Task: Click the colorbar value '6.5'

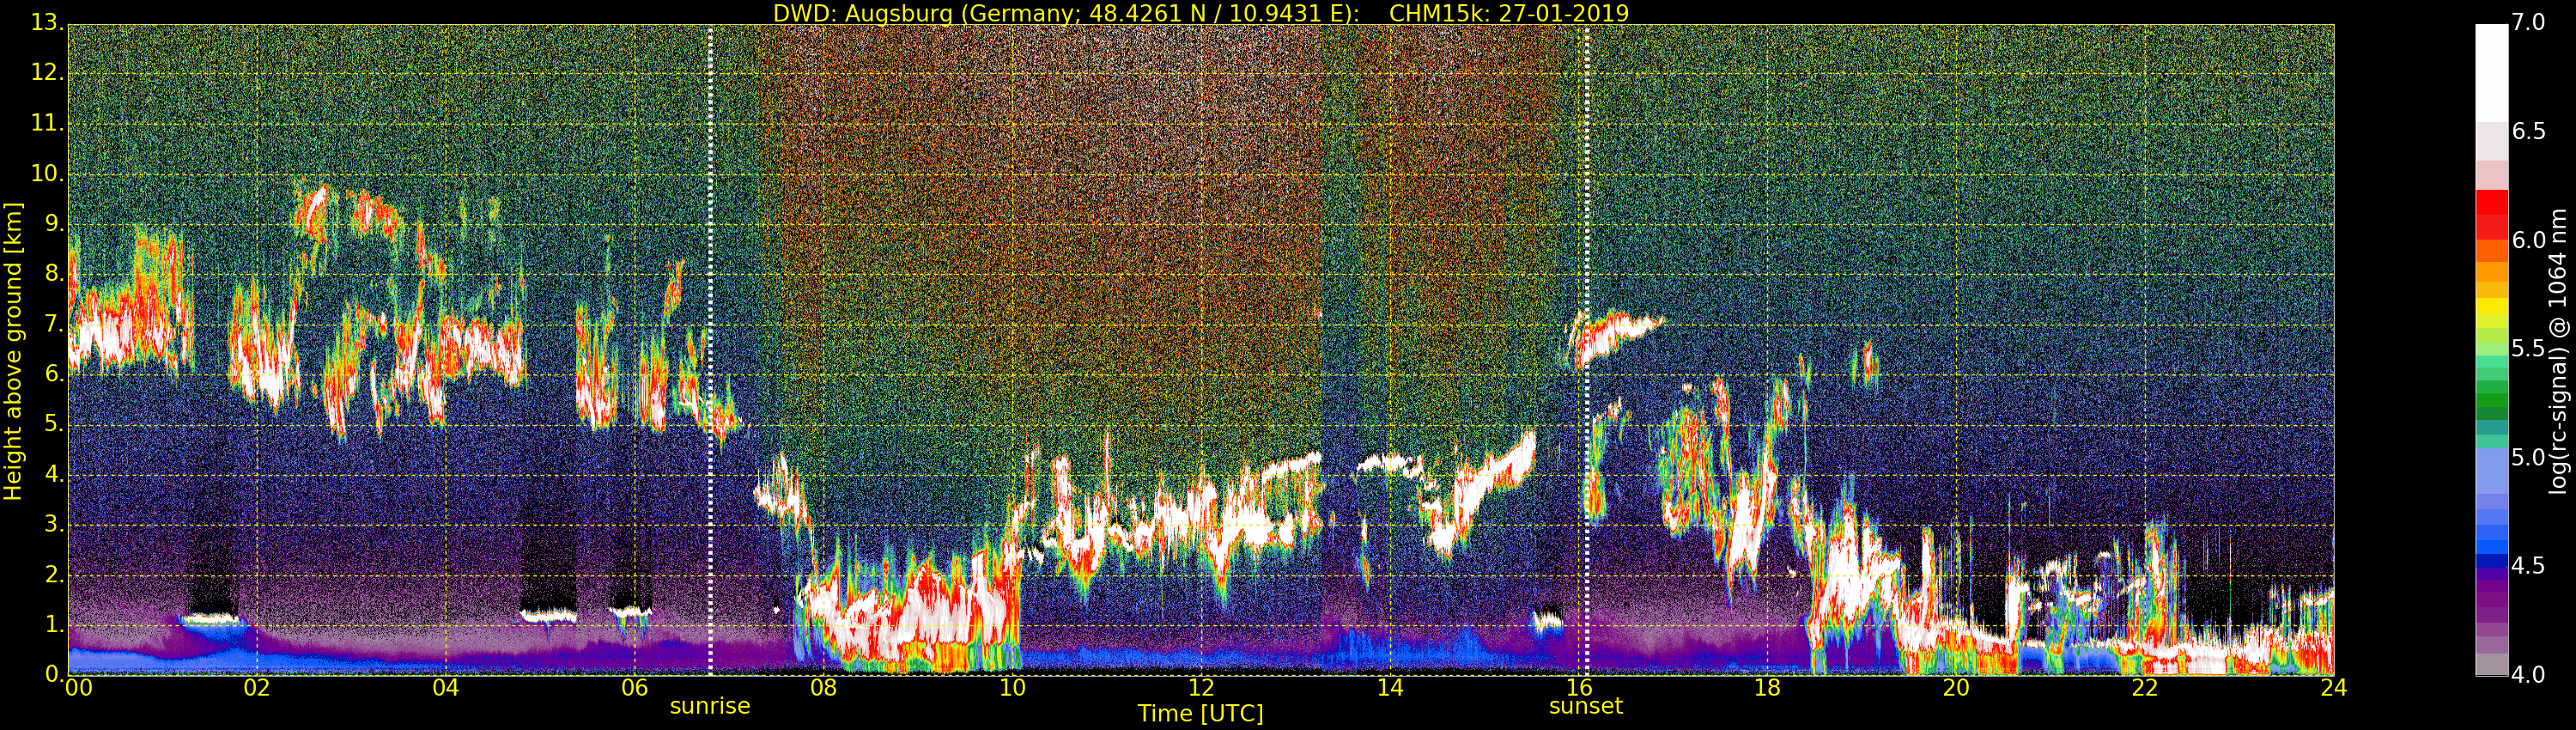Action: click(x=2529, y=132)
